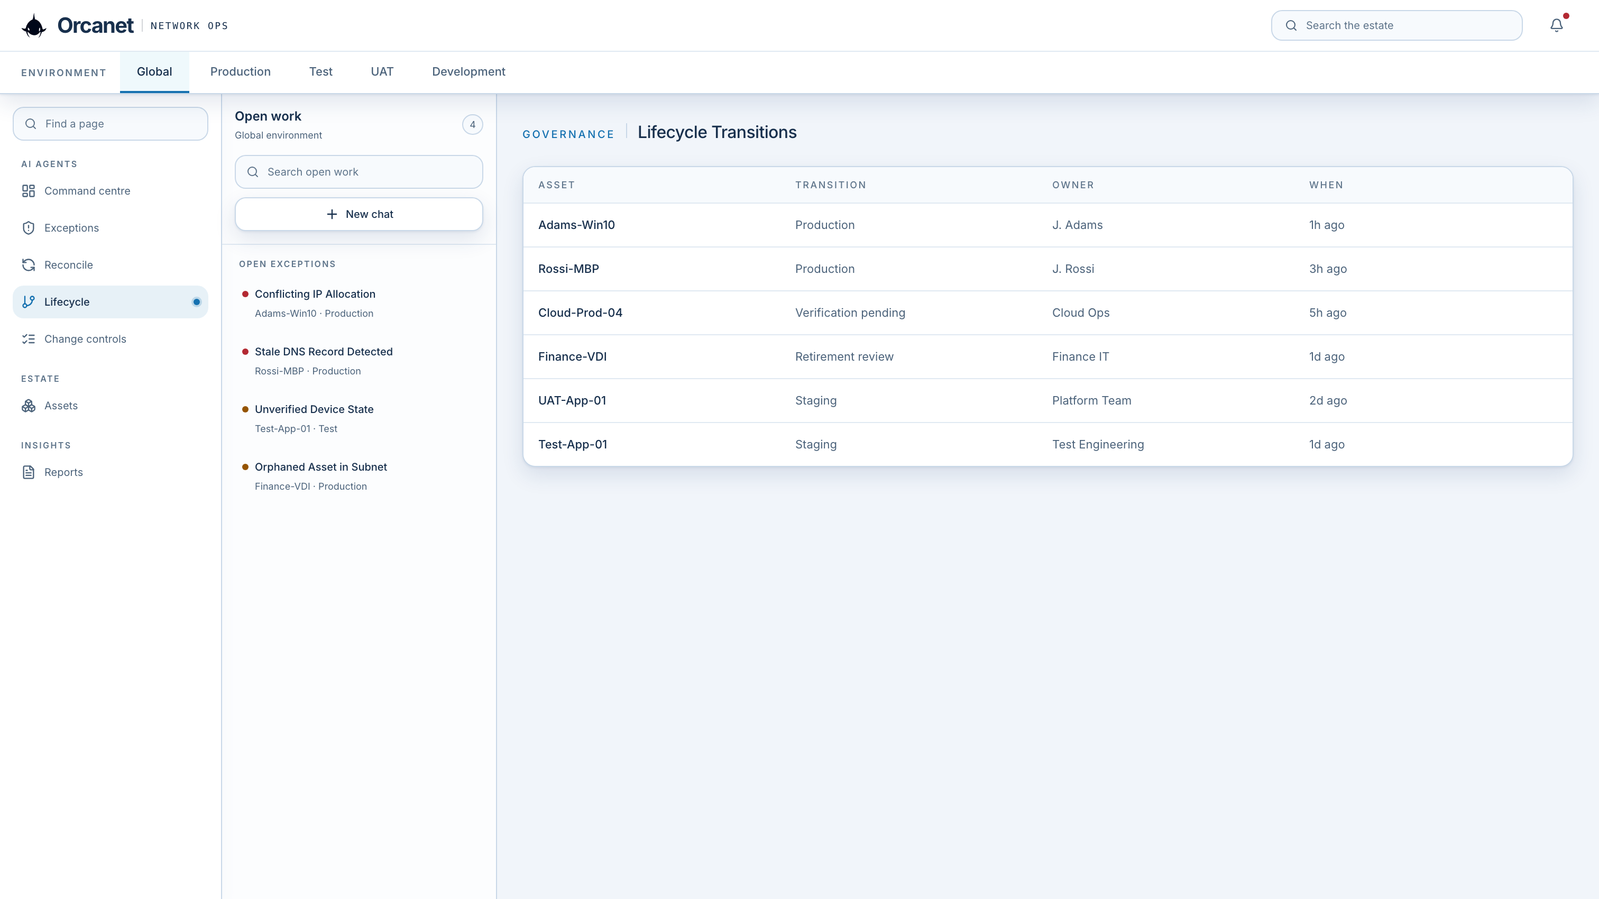Click the magnifier in Find a page
The image size is (1599, 899).
31,124
